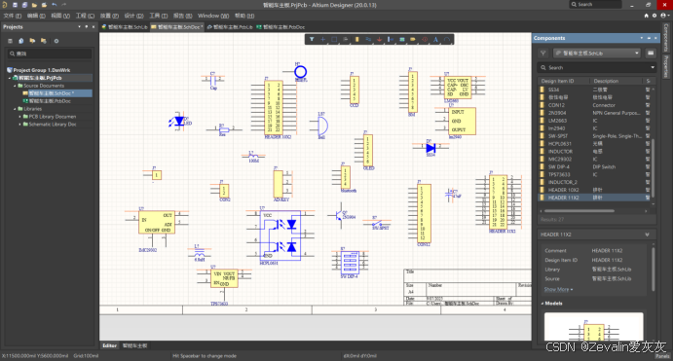Select the red power port tool on the schematic toolbar
The image size is (674, 361).
(x=379, y=40)
